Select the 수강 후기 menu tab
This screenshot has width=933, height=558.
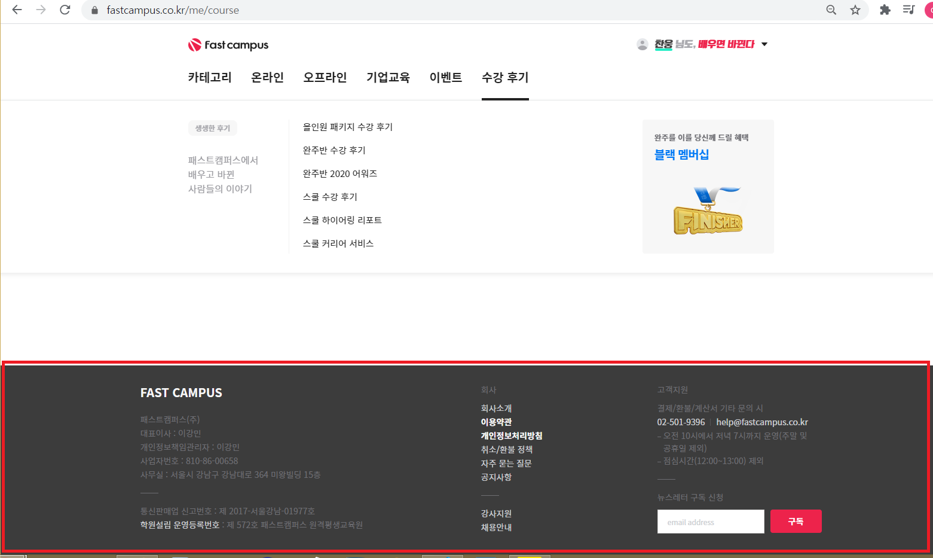click(x=505, y=77)
